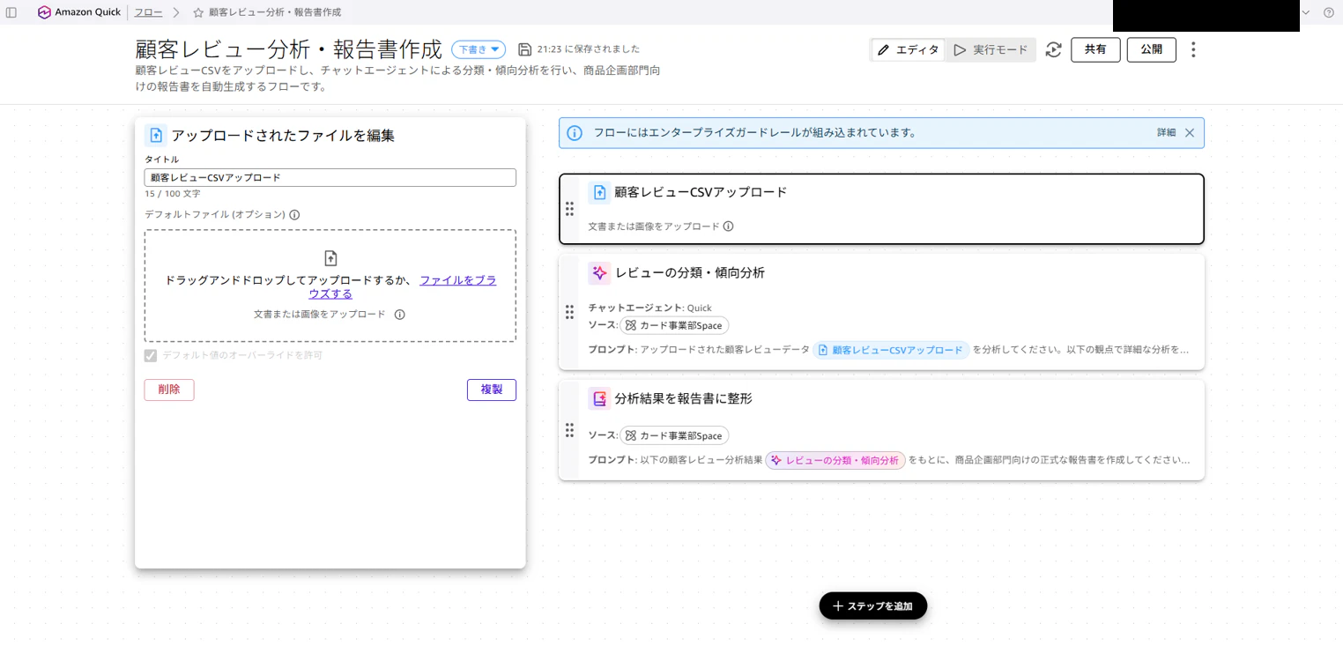Click the 顧客レビューCSVアップロード card upload icon

[599, 192]
